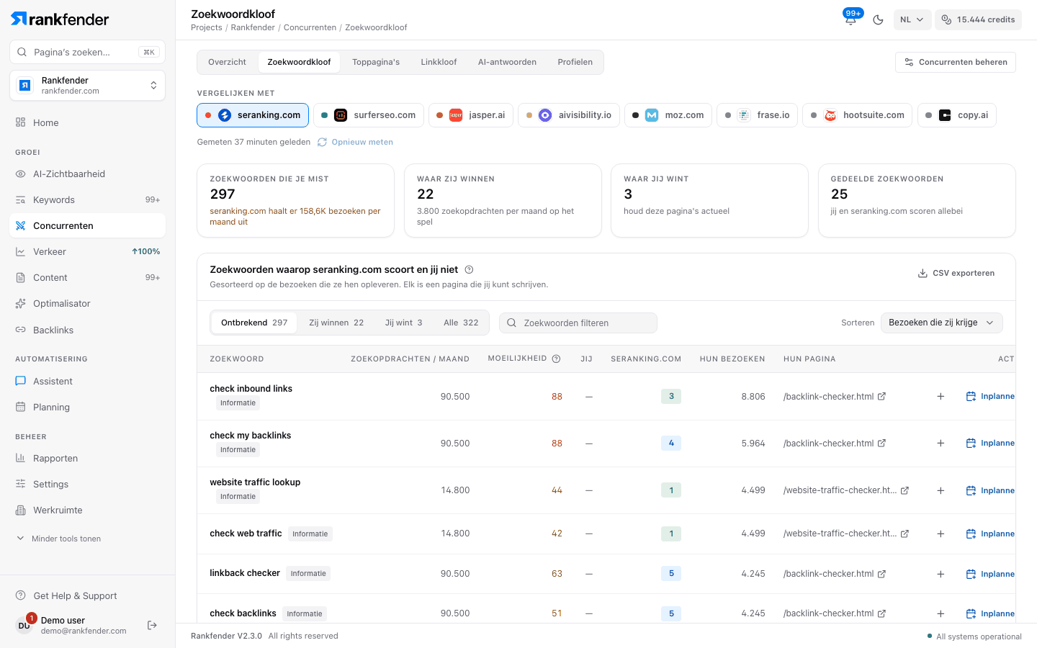Switch to the Toppagina's tab

coord(376,62)
